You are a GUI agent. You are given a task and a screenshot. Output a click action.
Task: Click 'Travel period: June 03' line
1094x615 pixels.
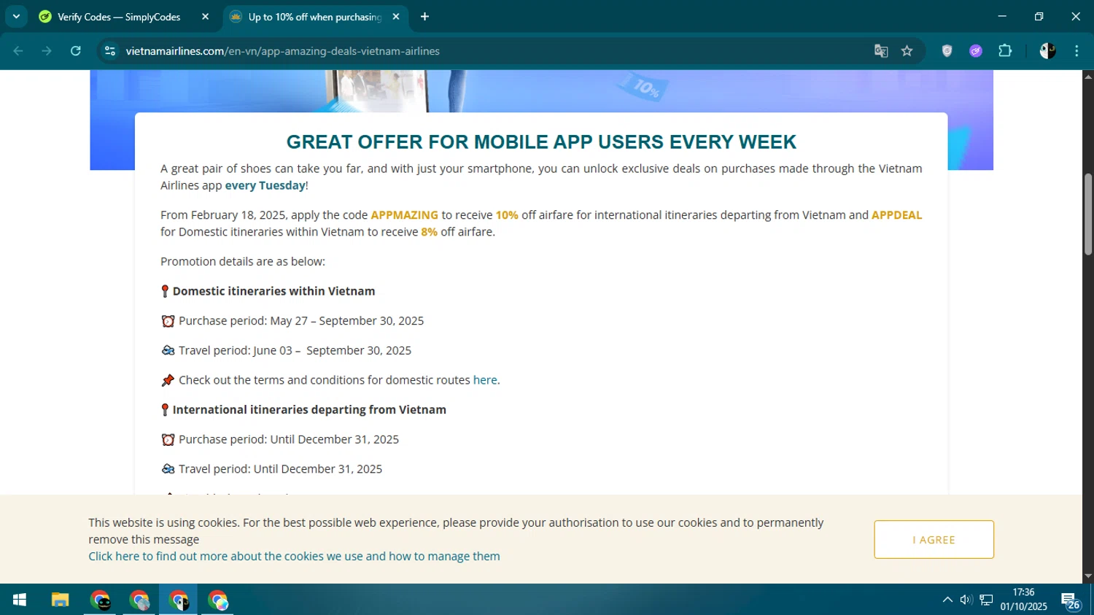click(295, 351)
